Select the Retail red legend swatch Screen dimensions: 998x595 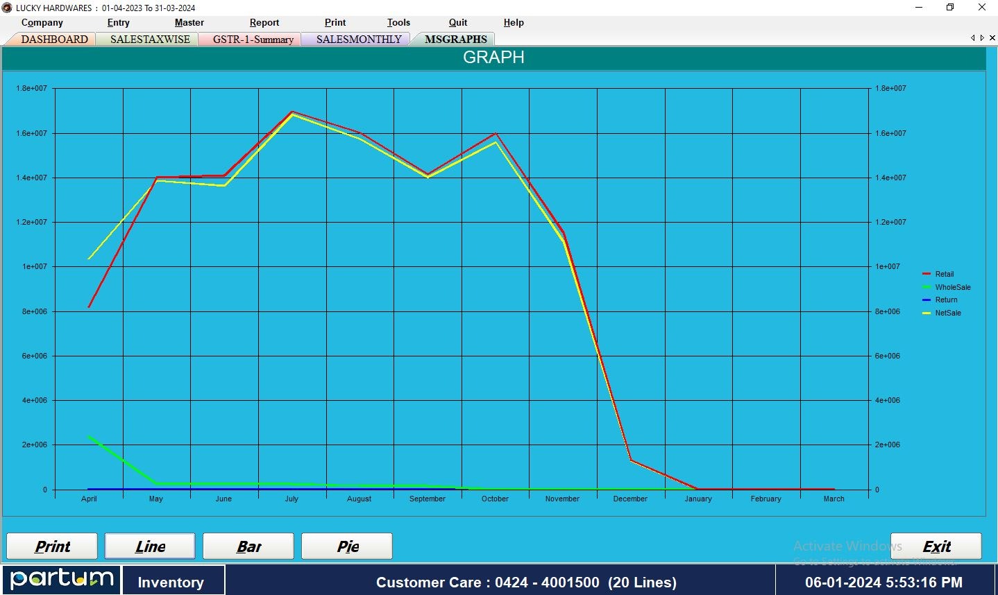tap(927, 274)
